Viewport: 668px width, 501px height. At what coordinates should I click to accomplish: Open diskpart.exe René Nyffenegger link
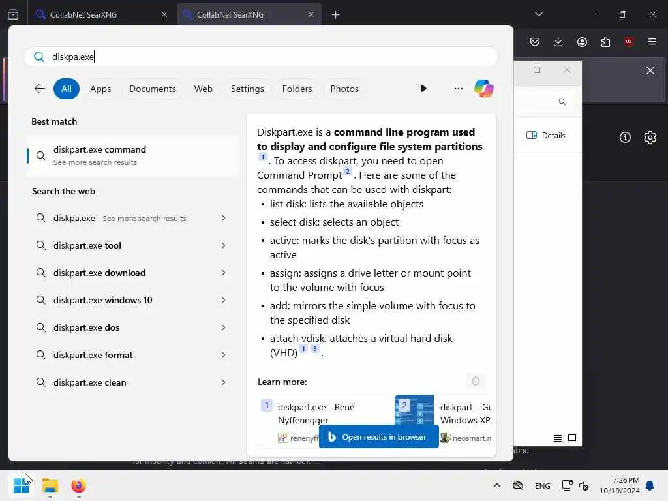pos(316,414)
